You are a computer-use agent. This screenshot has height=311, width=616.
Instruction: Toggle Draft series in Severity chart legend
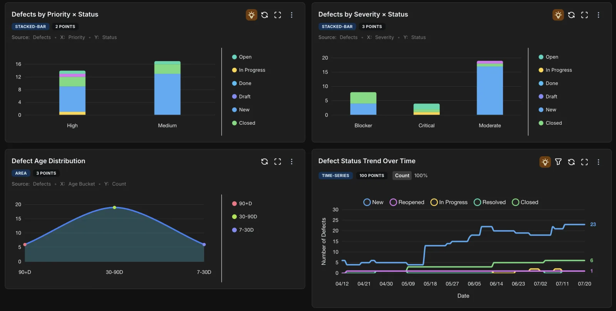tap(548, 97)
